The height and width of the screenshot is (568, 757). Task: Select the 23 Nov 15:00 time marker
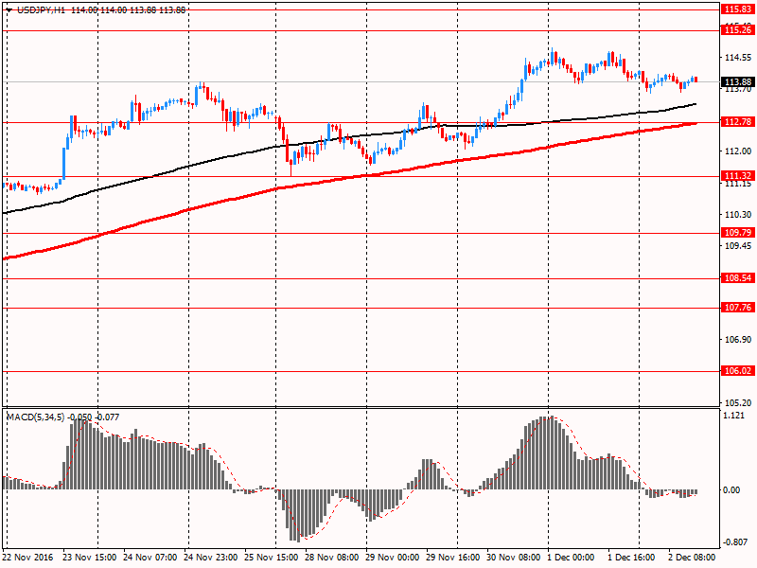pyautogui.click(x=91, y=559)
